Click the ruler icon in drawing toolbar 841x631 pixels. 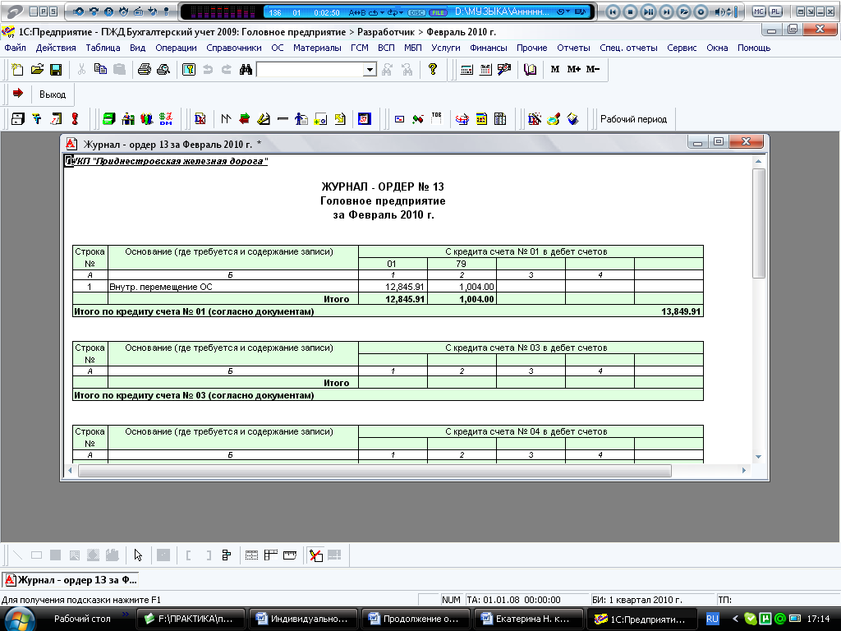[290, 555]
